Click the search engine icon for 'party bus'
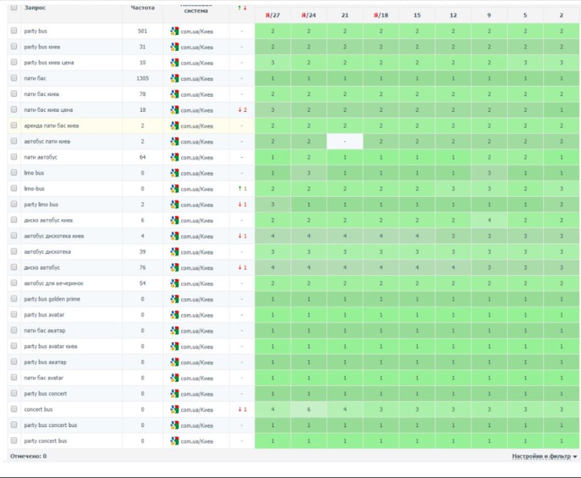 pyautogui.click(x=174, y=31)
